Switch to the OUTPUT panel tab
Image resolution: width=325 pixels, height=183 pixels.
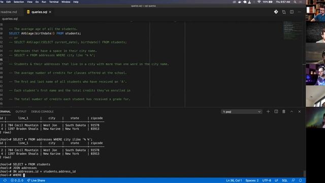21,112
